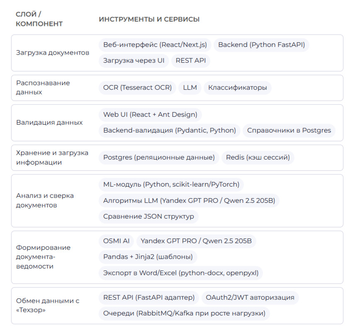Click the "OSMI AI" tag
The width and height of the screenshot is (346, 333).
[x=116, y=241]
